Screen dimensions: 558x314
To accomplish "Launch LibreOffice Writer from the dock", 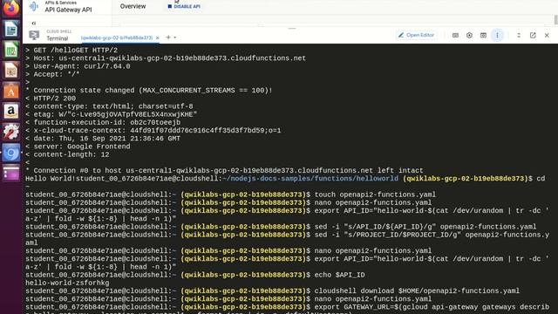I will (11, 29).
